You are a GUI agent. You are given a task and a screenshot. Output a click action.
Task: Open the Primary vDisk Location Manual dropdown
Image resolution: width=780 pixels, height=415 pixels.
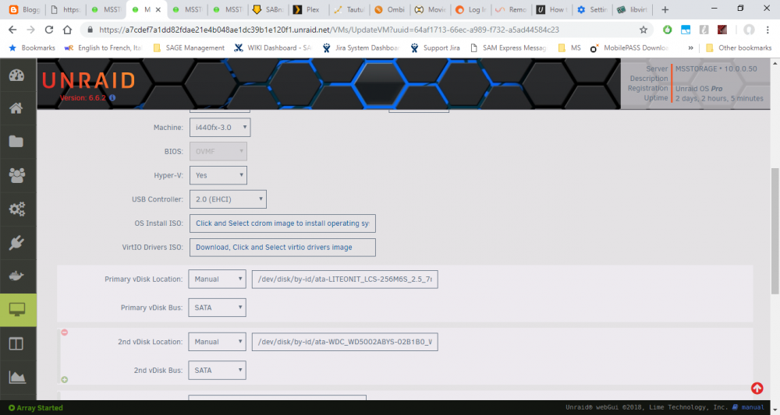pyautogui.click(x=217, y=279)
